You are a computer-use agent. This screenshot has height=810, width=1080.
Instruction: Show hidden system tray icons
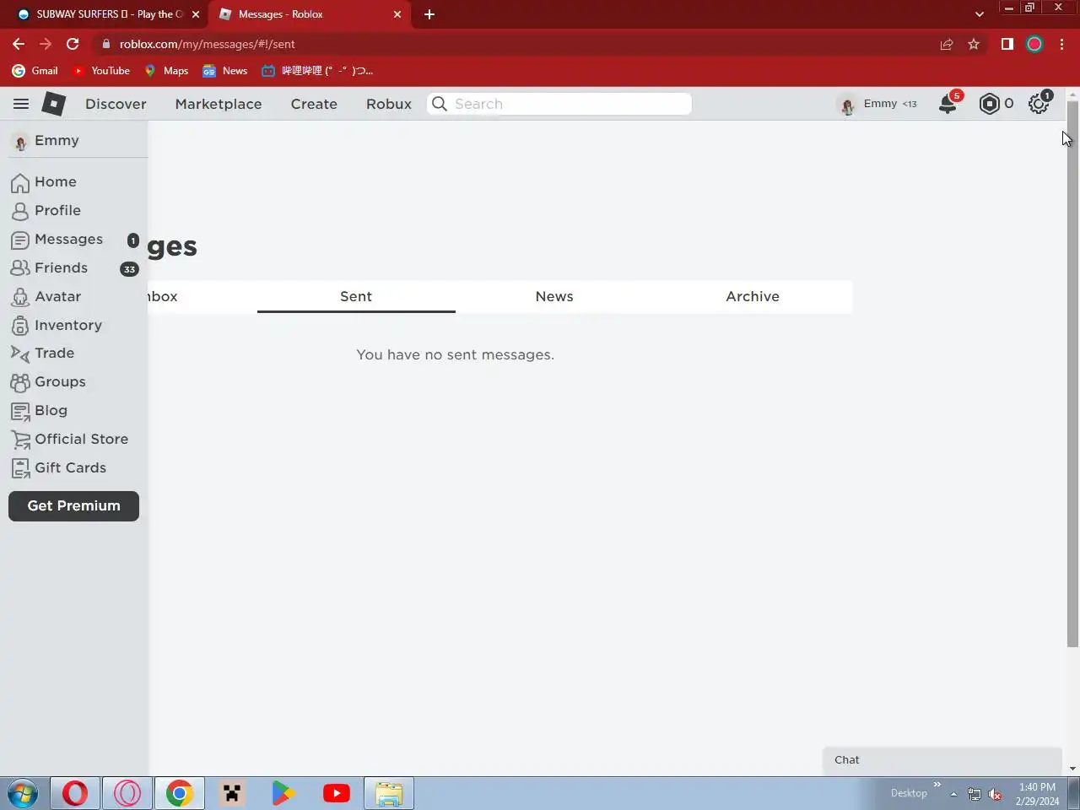(953, 794)
